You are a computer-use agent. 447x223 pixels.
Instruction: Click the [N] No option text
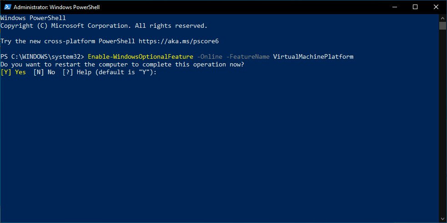coord(44,72)
